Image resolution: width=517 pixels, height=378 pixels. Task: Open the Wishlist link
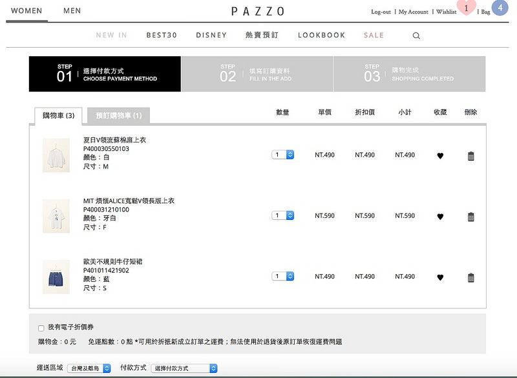pos(447,12)
